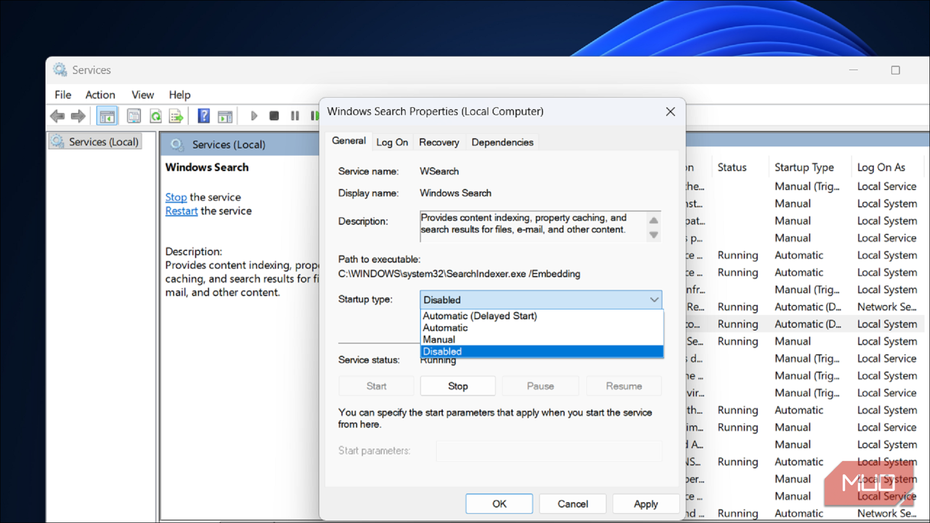Go back using toolbar Back arrow

coord(58,116)
